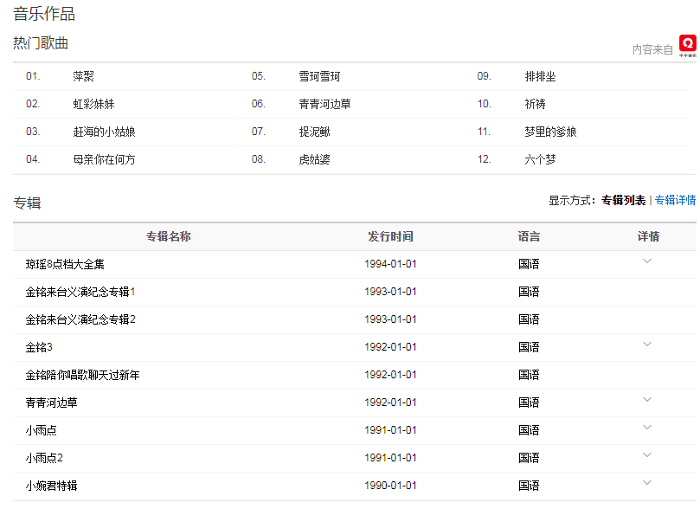
Task: Open details chevron for 小雨点2 album
Action: (647, 455)
